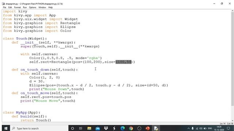Click the word 'Rectangle' in imports
The width and height of the screenshot is (234, 131).
(x=70, y=23)
